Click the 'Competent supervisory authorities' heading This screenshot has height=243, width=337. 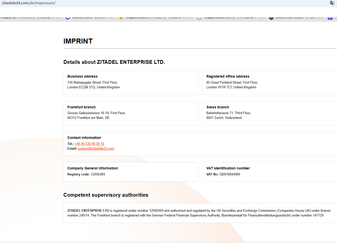point(106,195)
